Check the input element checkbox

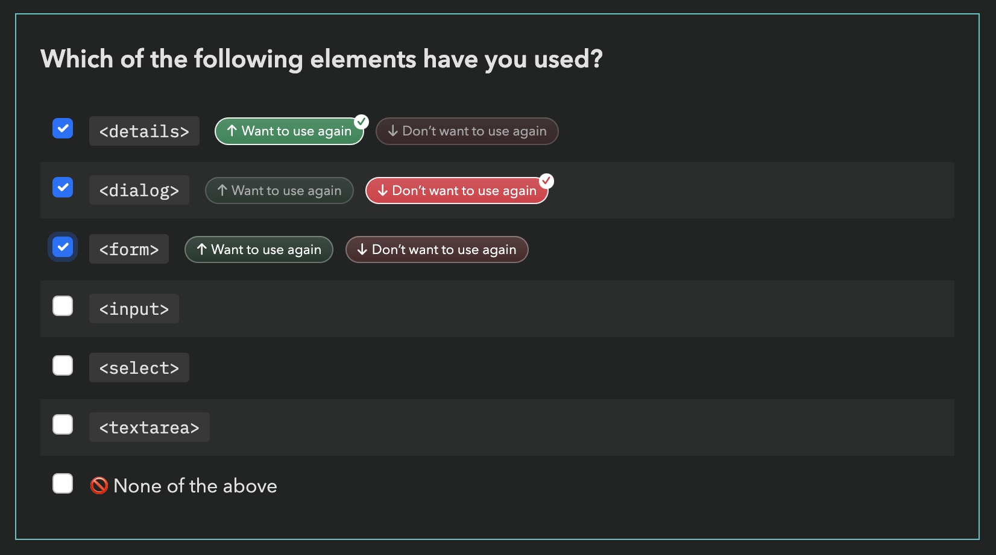[x=63, y=306]
